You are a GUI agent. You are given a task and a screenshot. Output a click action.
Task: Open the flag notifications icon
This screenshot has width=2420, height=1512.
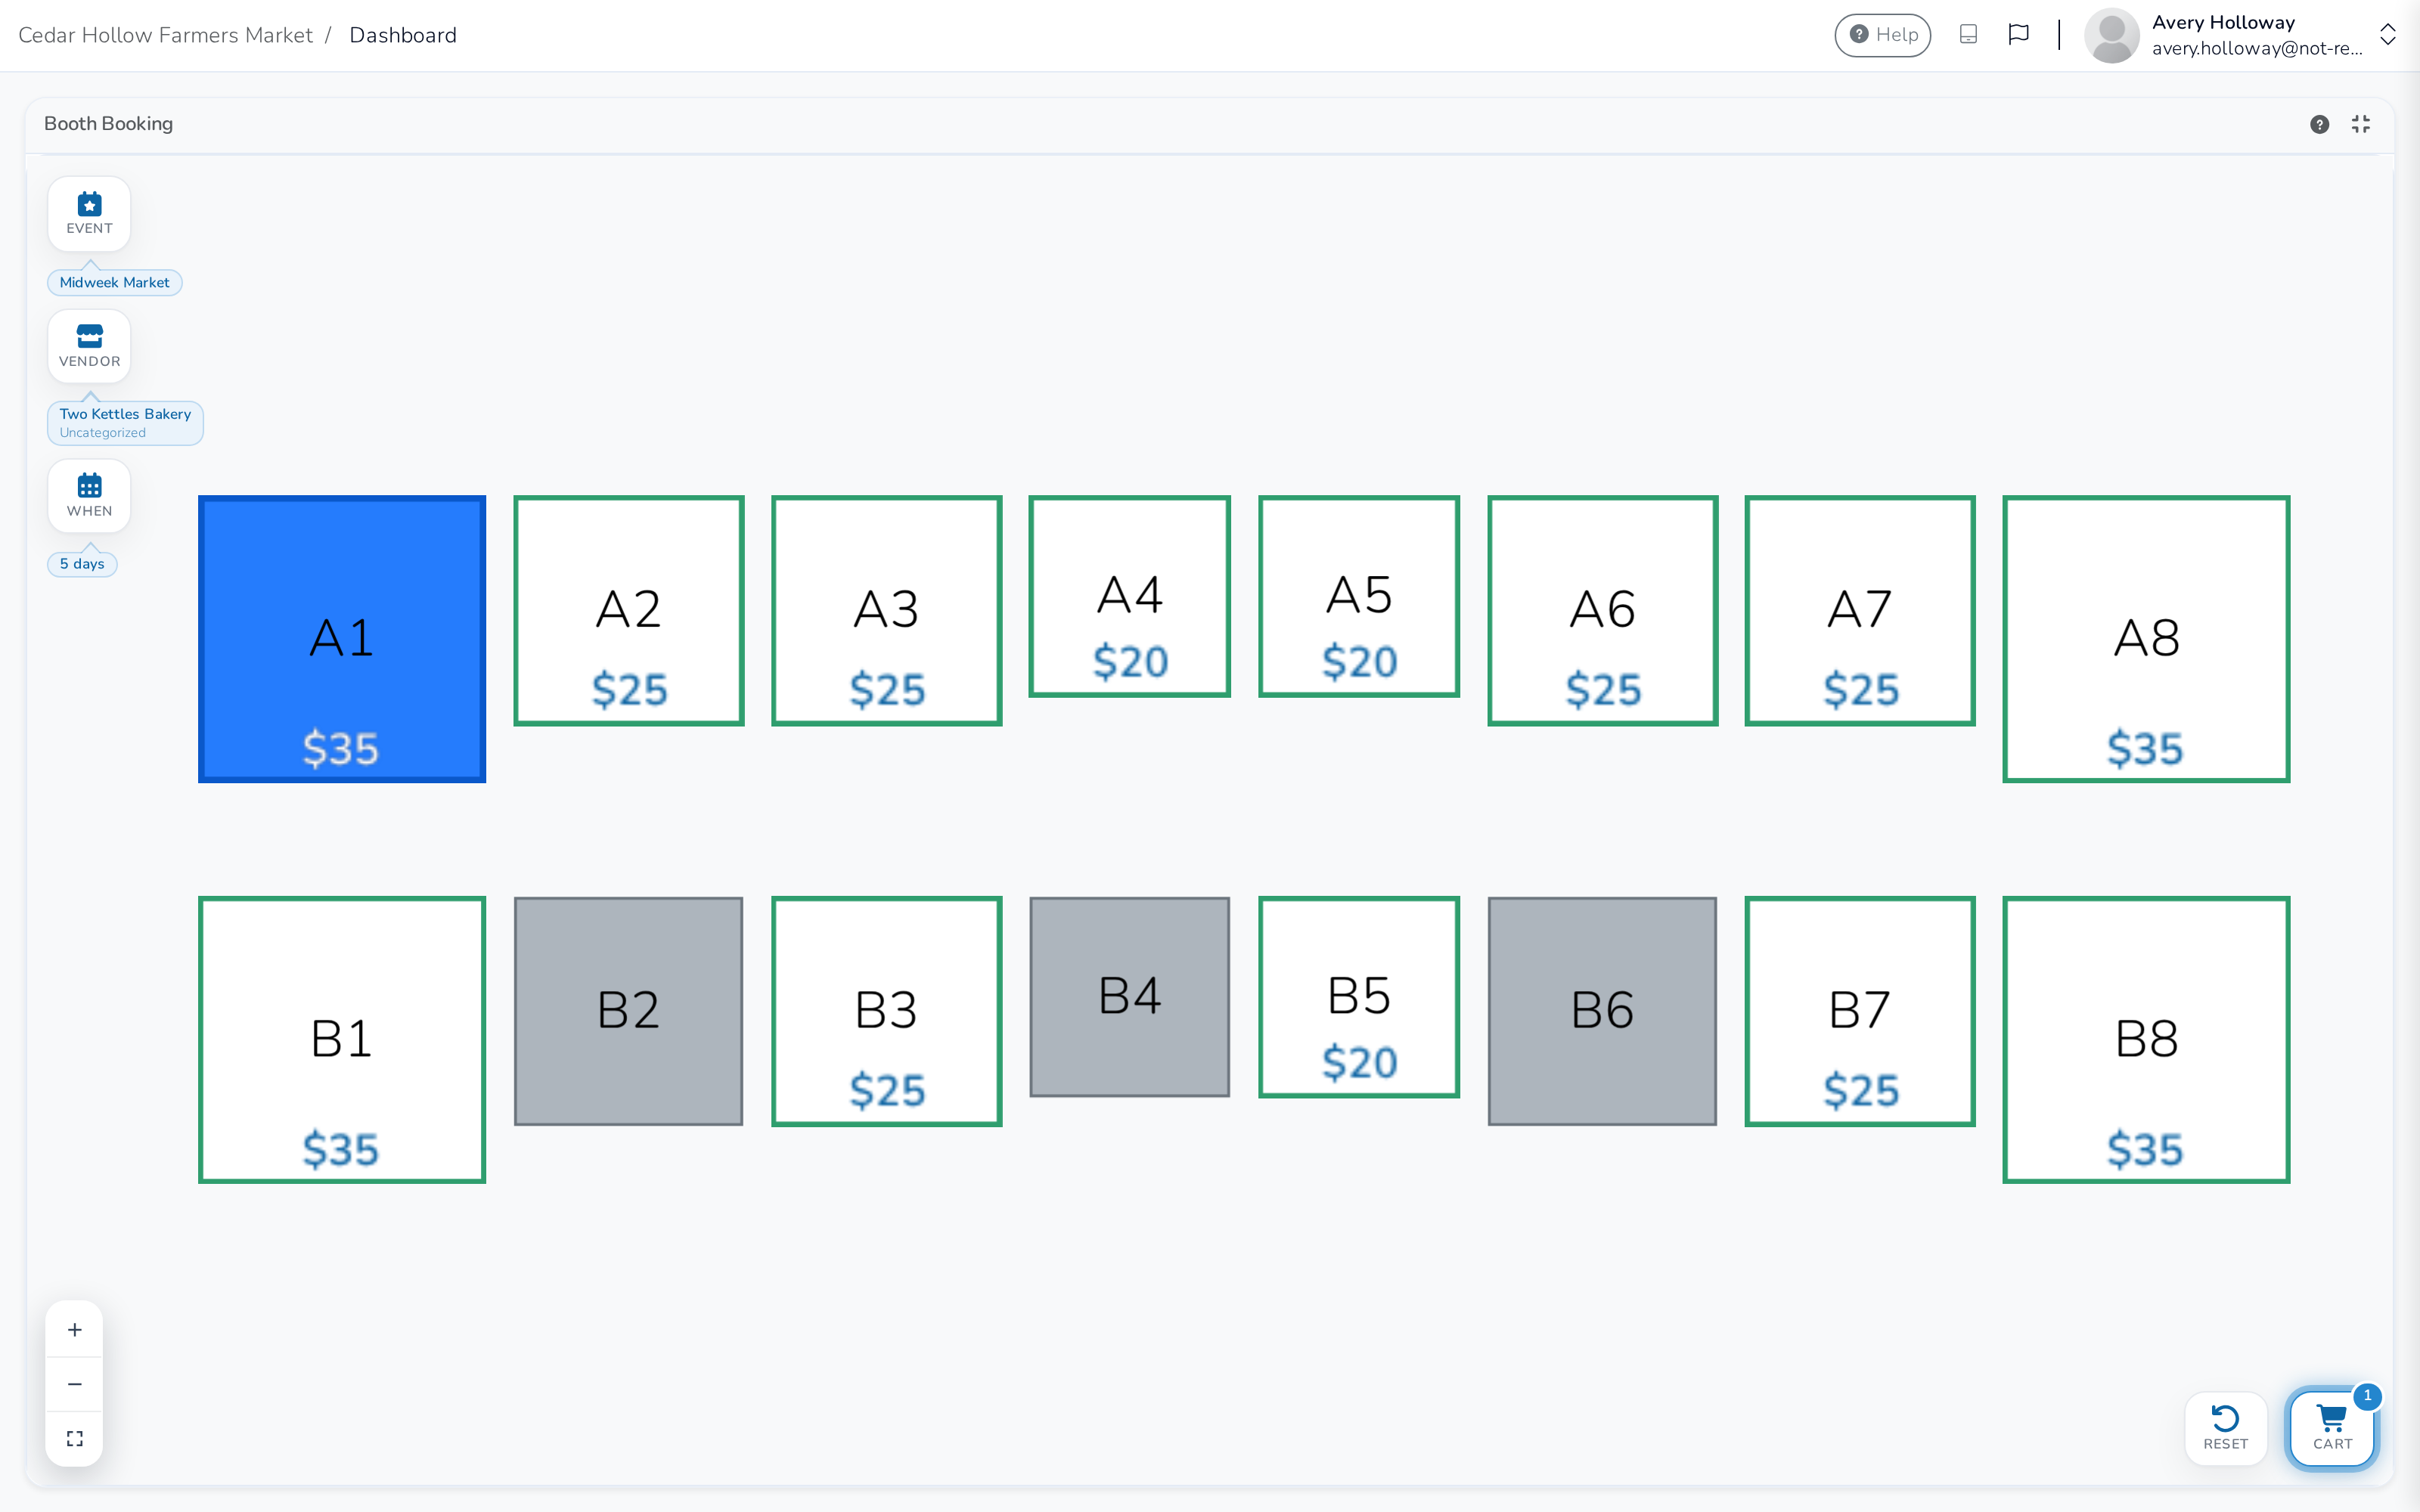tap(2018, 35)
